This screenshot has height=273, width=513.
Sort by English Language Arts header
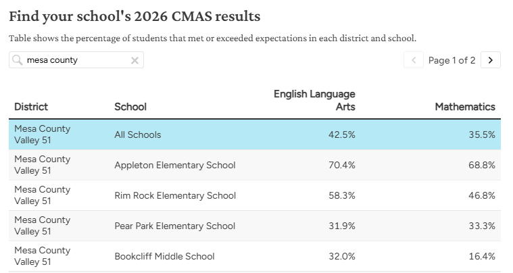[314, 100]
